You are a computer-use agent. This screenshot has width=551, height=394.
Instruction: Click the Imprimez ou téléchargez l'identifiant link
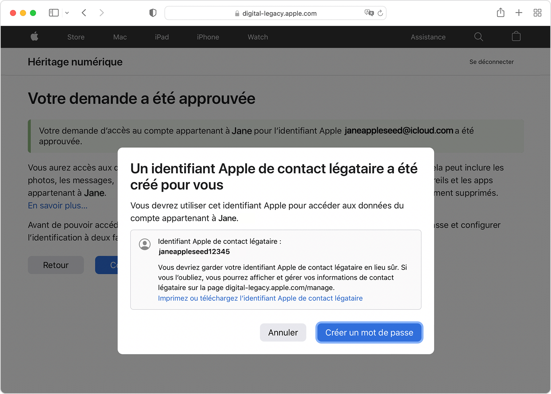pyautogui.click(x=260, y=298)
